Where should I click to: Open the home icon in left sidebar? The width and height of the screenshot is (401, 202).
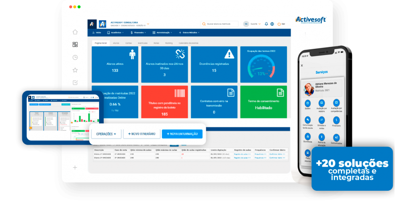[75, 32]
